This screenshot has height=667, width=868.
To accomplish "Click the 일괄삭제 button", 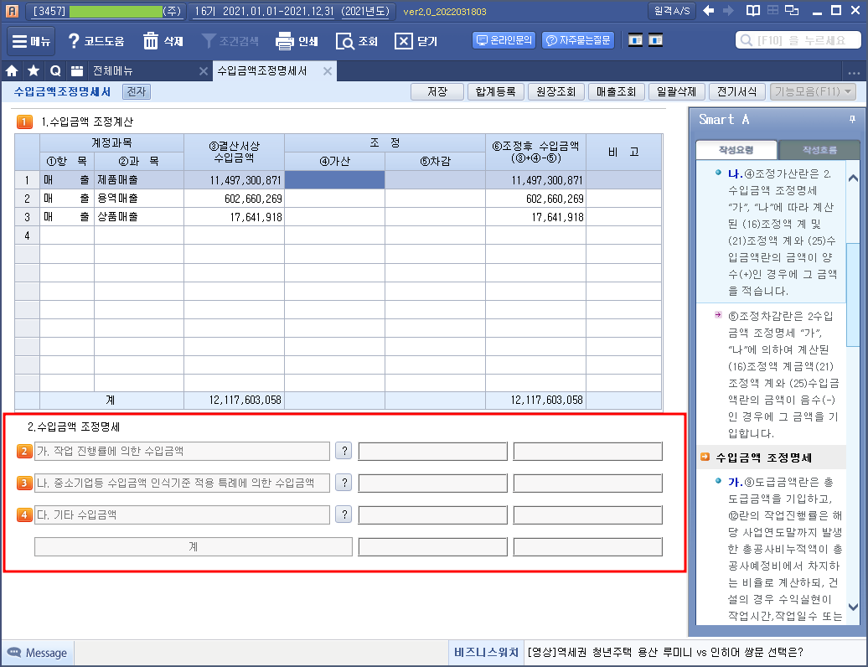I will tap(676, 91).
